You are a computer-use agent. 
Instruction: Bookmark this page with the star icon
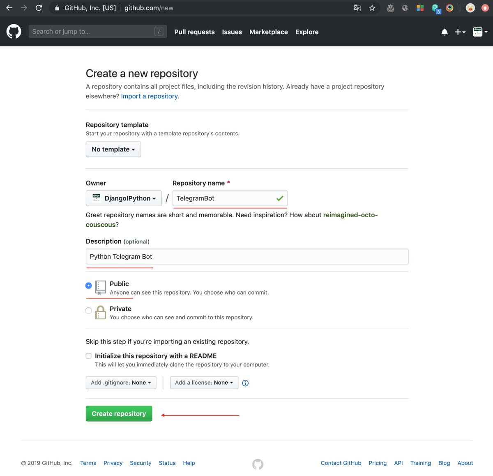[x=372, y=8]
